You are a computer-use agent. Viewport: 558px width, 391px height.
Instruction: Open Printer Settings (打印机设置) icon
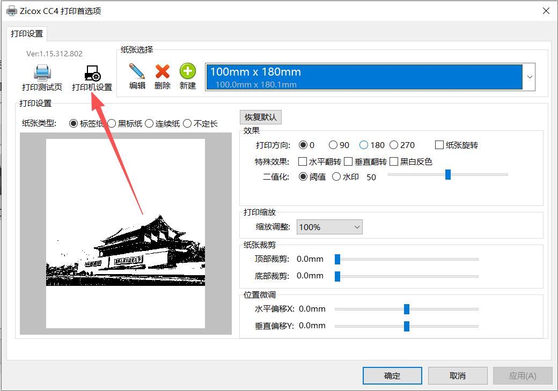(92, 73)
